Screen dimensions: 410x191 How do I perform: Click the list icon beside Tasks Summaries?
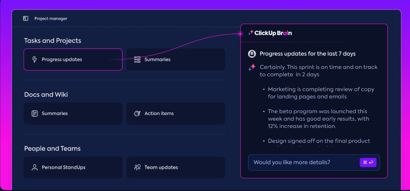137,60
